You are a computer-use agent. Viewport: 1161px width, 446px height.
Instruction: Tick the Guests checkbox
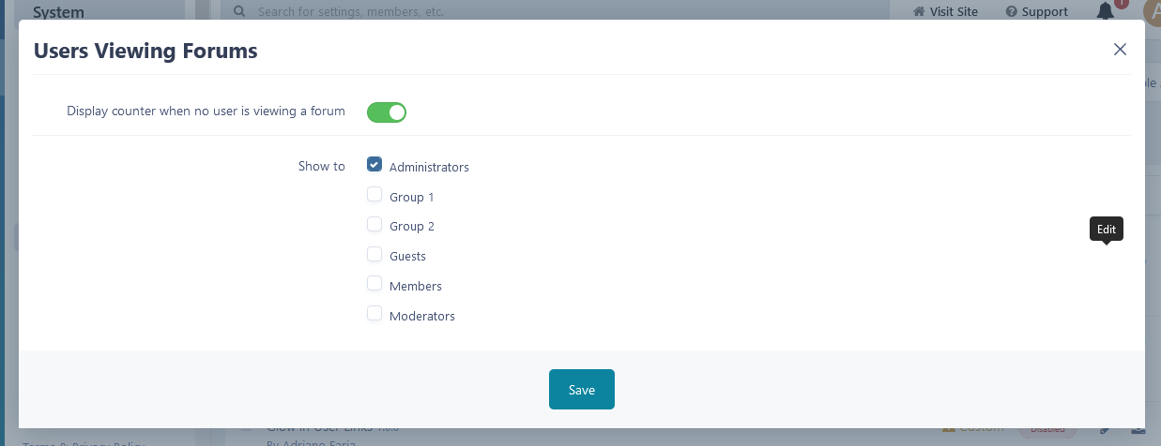(374, 254)
